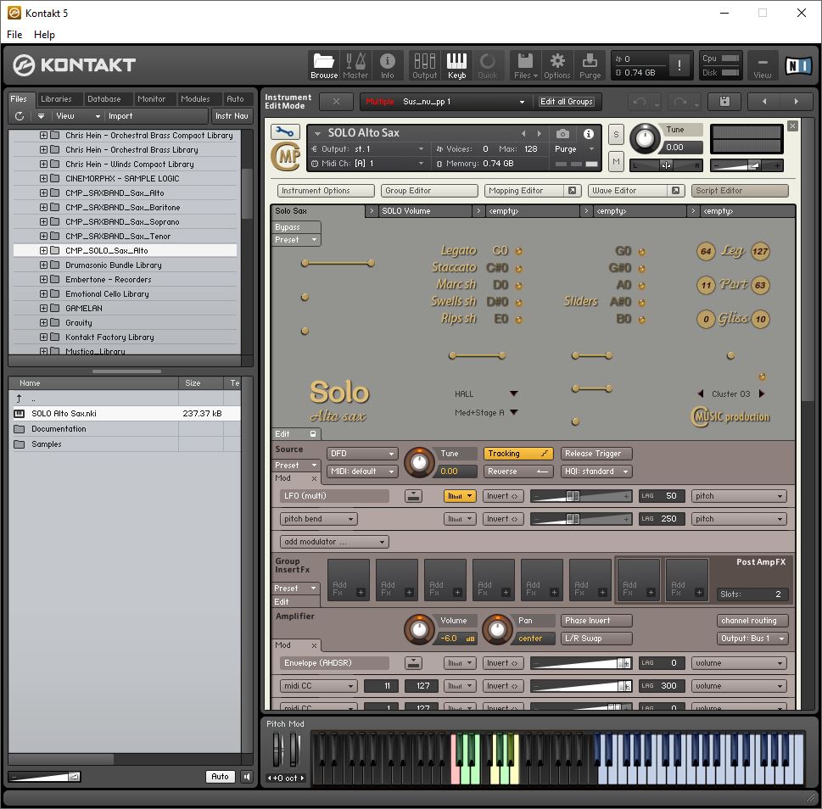
Task: Open the pitch bend source dropdown
Action: point(319,519)
